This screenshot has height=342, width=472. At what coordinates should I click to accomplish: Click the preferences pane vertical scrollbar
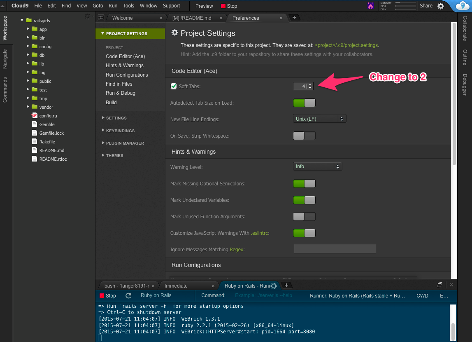(454, 94)
